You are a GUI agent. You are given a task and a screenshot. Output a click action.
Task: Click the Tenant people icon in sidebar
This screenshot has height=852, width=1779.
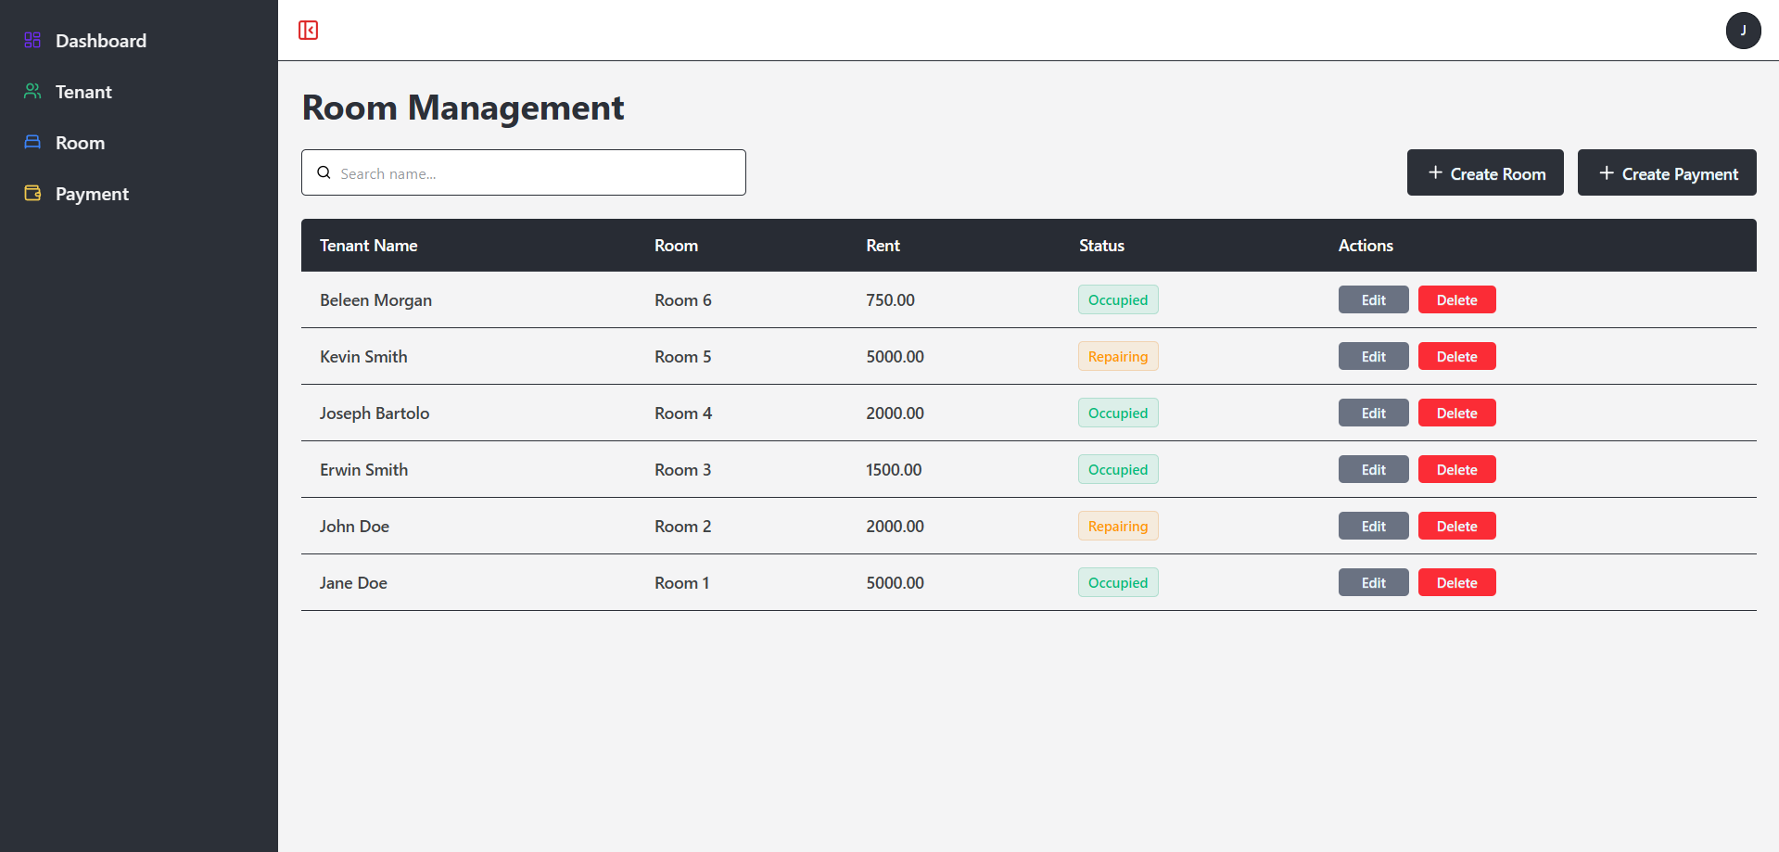[32, 91]
